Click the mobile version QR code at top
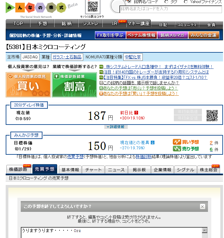Screen dimensions: 224x238 pyautogui.click(x=93, y=7)
